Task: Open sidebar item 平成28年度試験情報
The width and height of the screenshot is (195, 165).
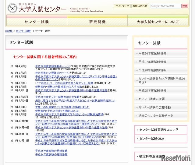Action: pos(161,70)
